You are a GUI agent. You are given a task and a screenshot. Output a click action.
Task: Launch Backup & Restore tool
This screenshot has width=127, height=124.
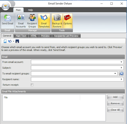(57, 21)
